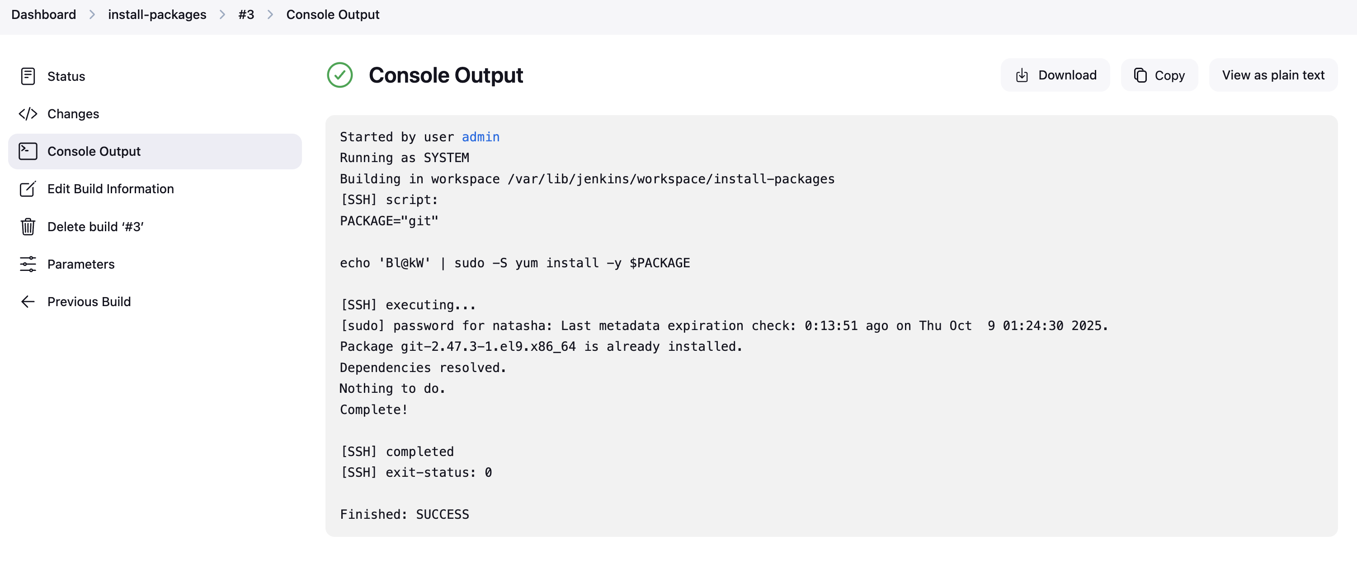
Task: Click the Parameters sliders icon
Action: point(28,264)
